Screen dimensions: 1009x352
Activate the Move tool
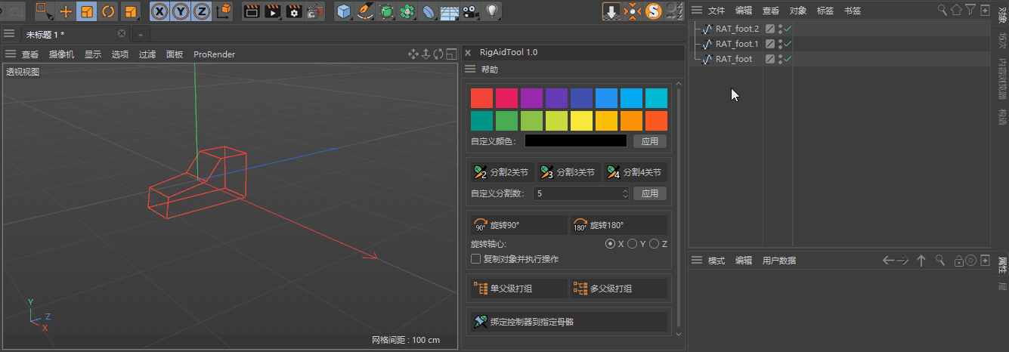(66, 11)
